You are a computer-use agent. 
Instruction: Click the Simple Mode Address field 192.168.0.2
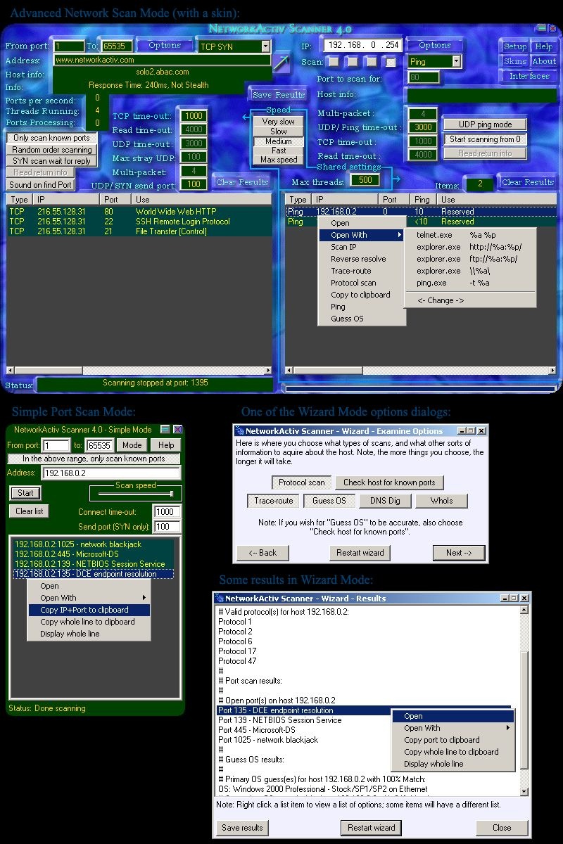pos(111,473)
